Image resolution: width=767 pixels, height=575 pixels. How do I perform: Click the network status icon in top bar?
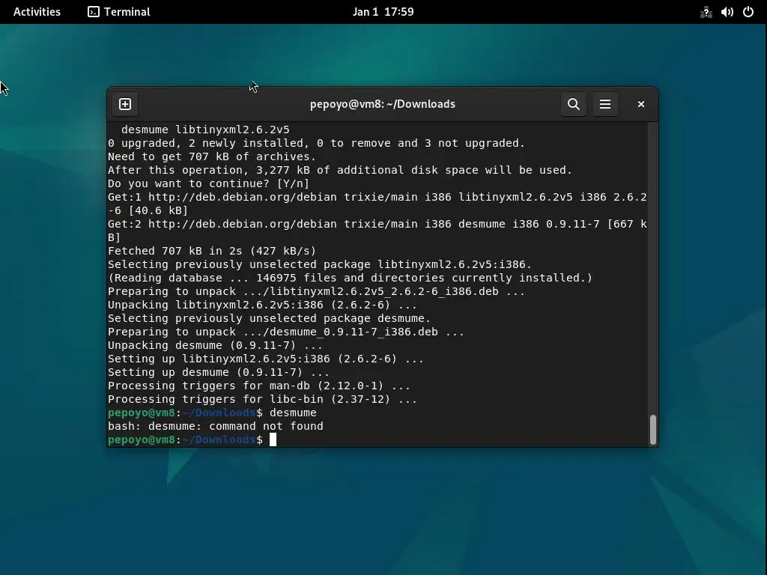(x=706, y=12)
